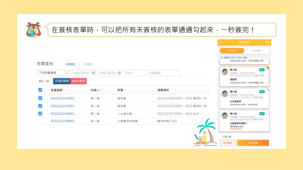Click the sort arrows beside 表單 column header
Viewport: 303px width, 170px height.
coord(125,90)
